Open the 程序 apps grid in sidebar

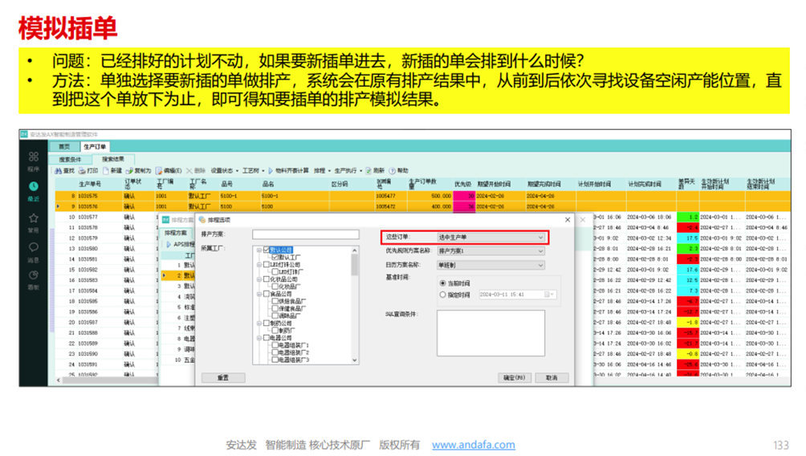pos(34,157)
